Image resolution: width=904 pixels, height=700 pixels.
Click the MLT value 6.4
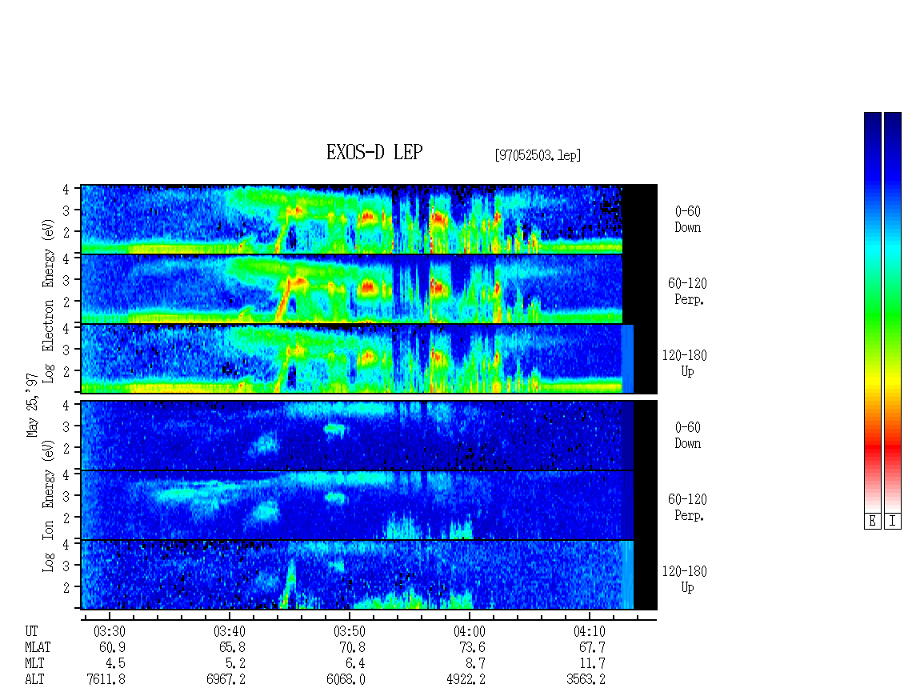pos(355,664)
